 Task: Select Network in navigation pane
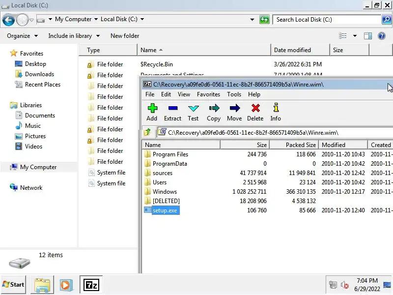(x=26, y=188)
